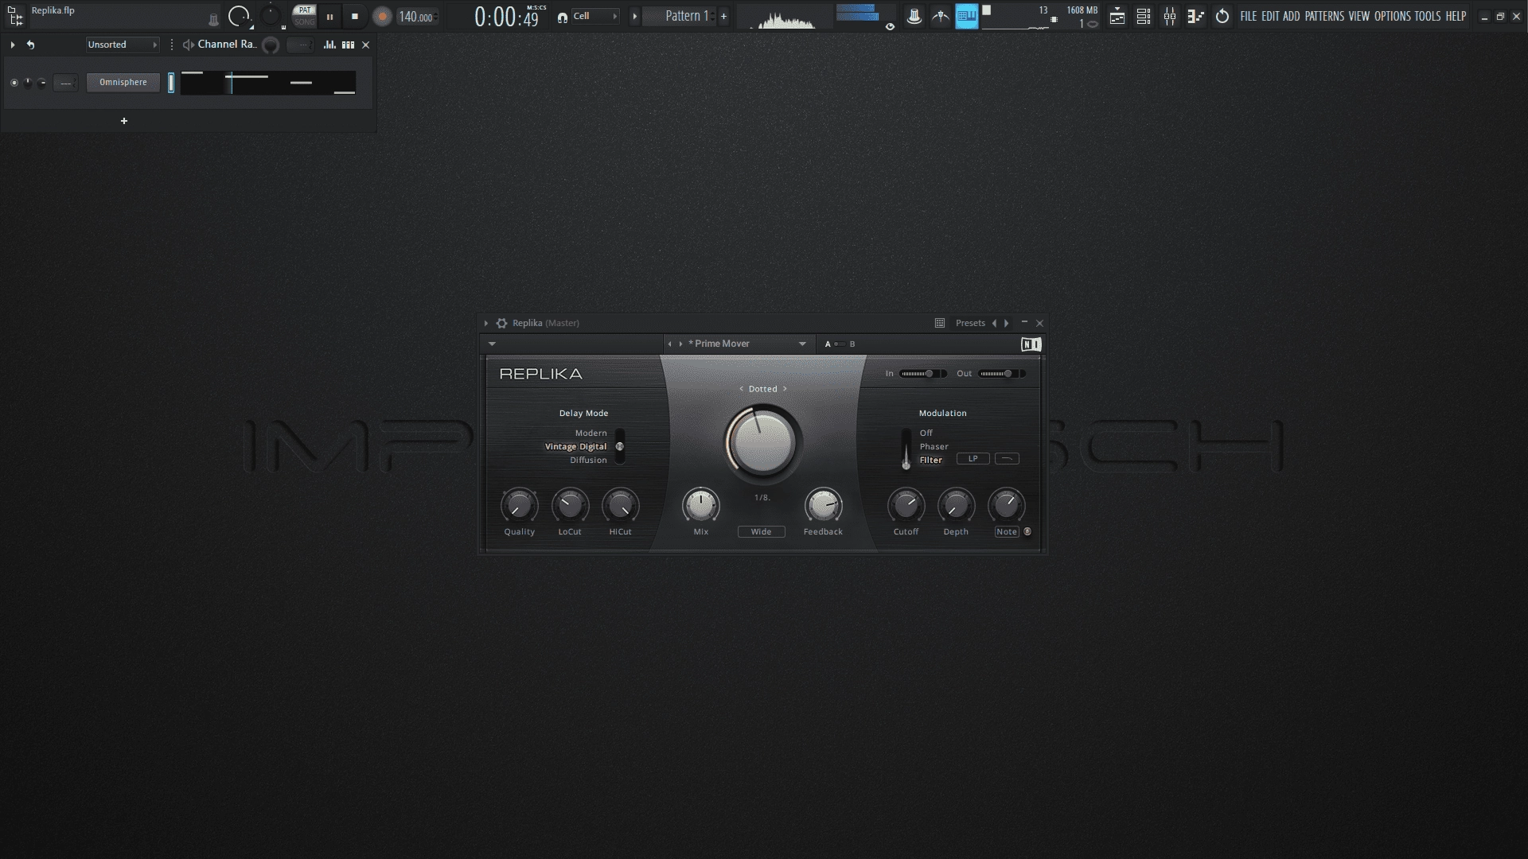Open the plugin picker hat icon

click(x=914, y=16)
